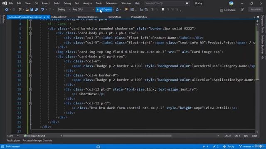Collapse the col-6 div on line 12
Screen dimensions: 266x149
(30, 61)
